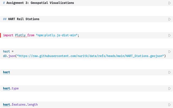Run the Assignment 3 title cell

pyautogui.click(x=169, y=3)
